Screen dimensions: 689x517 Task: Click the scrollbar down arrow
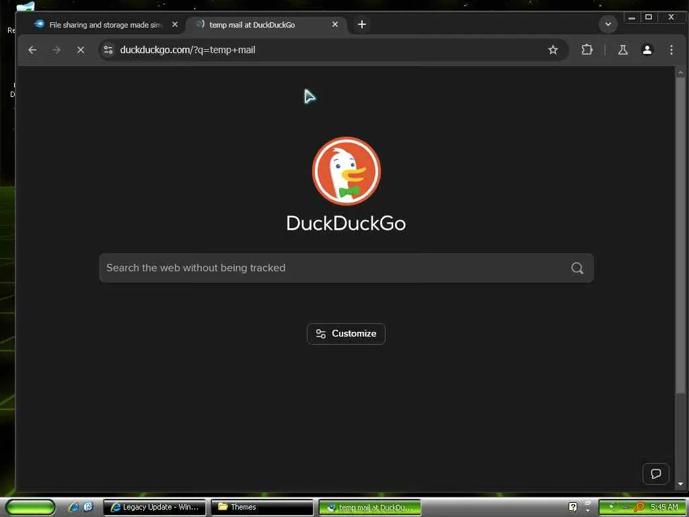tap(680, 484)
